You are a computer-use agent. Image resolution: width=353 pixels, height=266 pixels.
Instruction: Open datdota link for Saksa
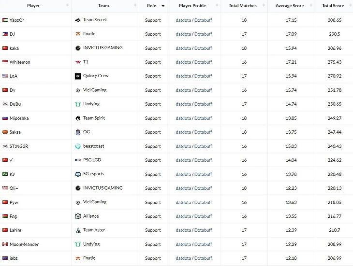[x=183, y=132]
